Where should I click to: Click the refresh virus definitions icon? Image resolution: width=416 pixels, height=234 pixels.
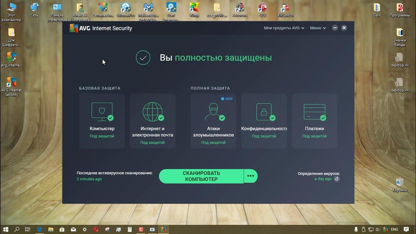point(337,179)
